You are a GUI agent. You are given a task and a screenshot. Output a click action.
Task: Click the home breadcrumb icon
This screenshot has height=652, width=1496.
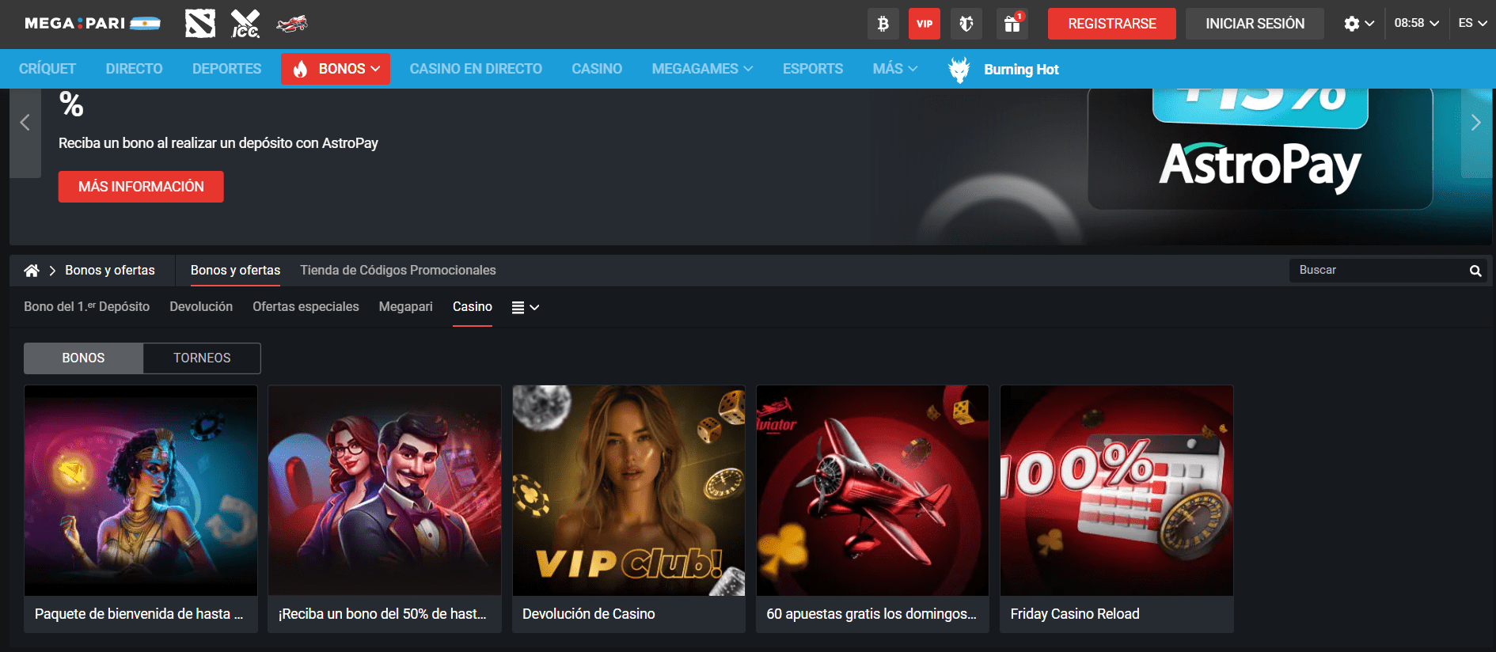pyautogui.click(x=32, y=271)
